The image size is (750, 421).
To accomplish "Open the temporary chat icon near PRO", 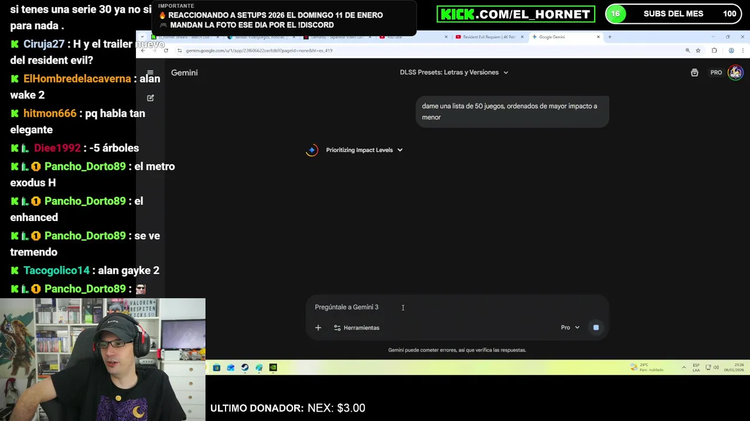I will [694, 73].
